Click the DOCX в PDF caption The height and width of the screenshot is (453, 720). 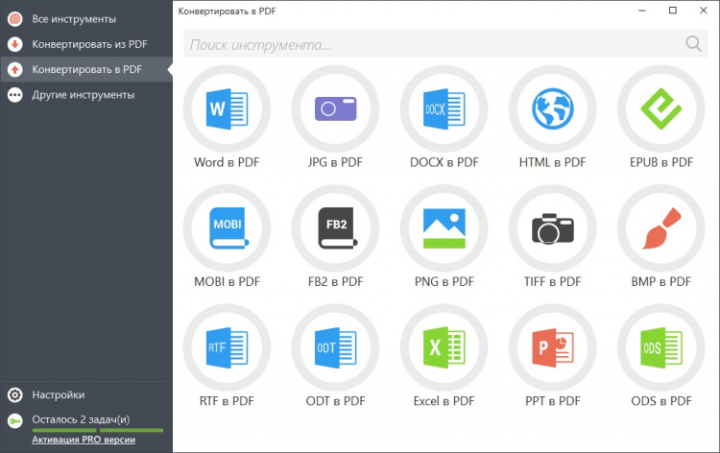coord(444,162)
